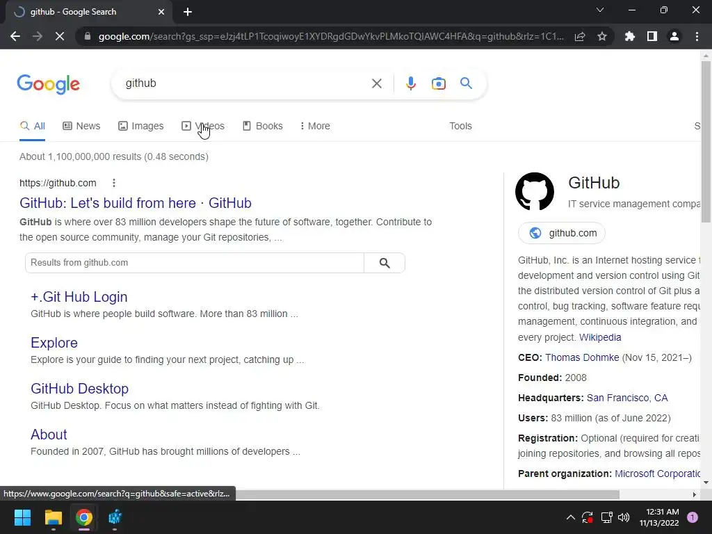Open the tab search chevron
Screen dimensions: 712x534
pyautogui.click(x=600, y=10)
